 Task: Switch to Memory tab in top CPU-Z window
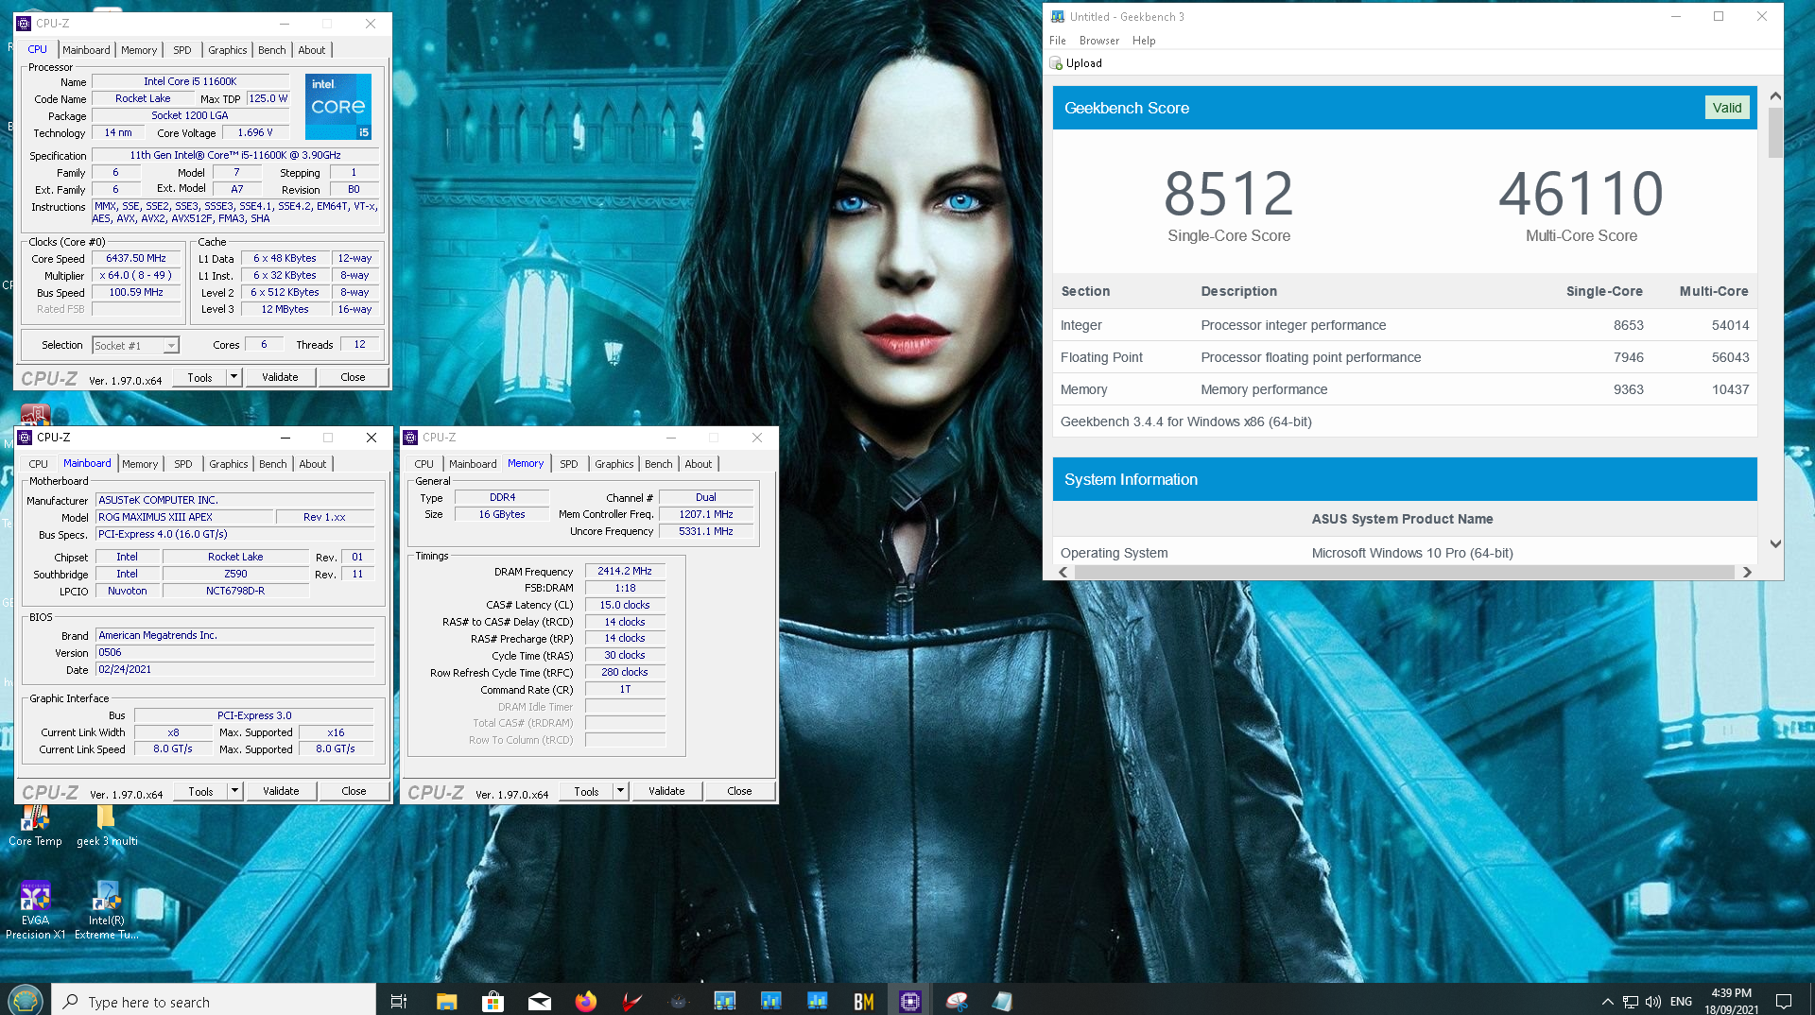(139, 50)
